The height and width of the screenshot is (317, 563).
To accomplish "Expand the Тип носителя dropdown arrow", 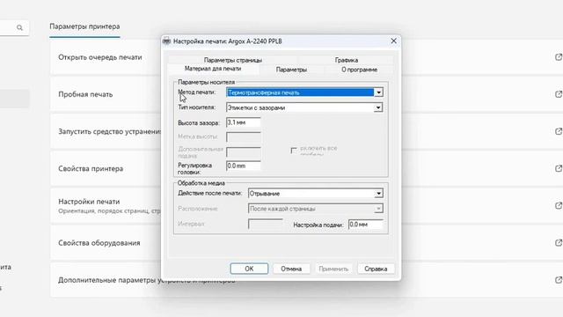I will pyautogui.click(x=378, y=107).
